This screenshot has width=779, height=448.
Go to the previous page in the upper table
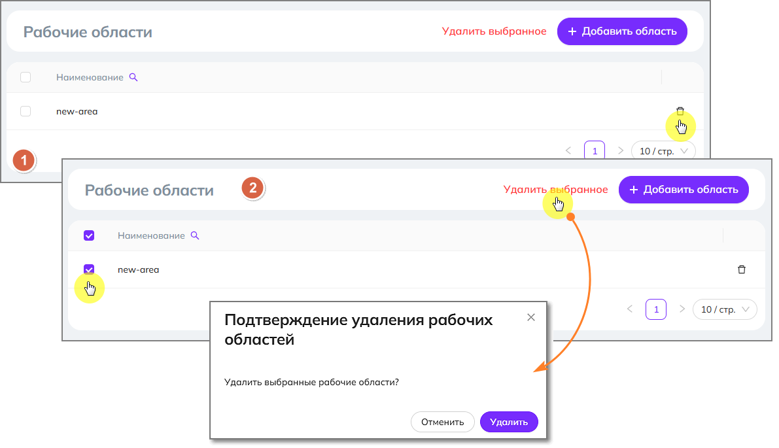(x=568, y=151)
